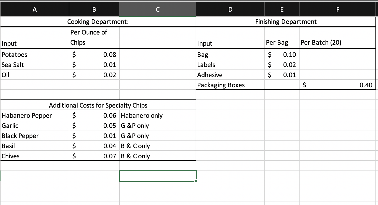378x205 pixels.
Task: Select the 'Per Bag' header cell
Action: tap(282, 38)
